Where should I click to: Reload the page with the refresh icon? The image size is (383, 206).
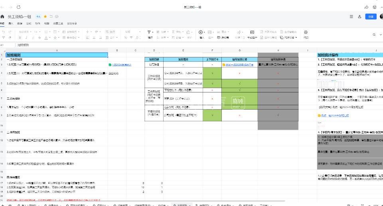tap(19, 7)
